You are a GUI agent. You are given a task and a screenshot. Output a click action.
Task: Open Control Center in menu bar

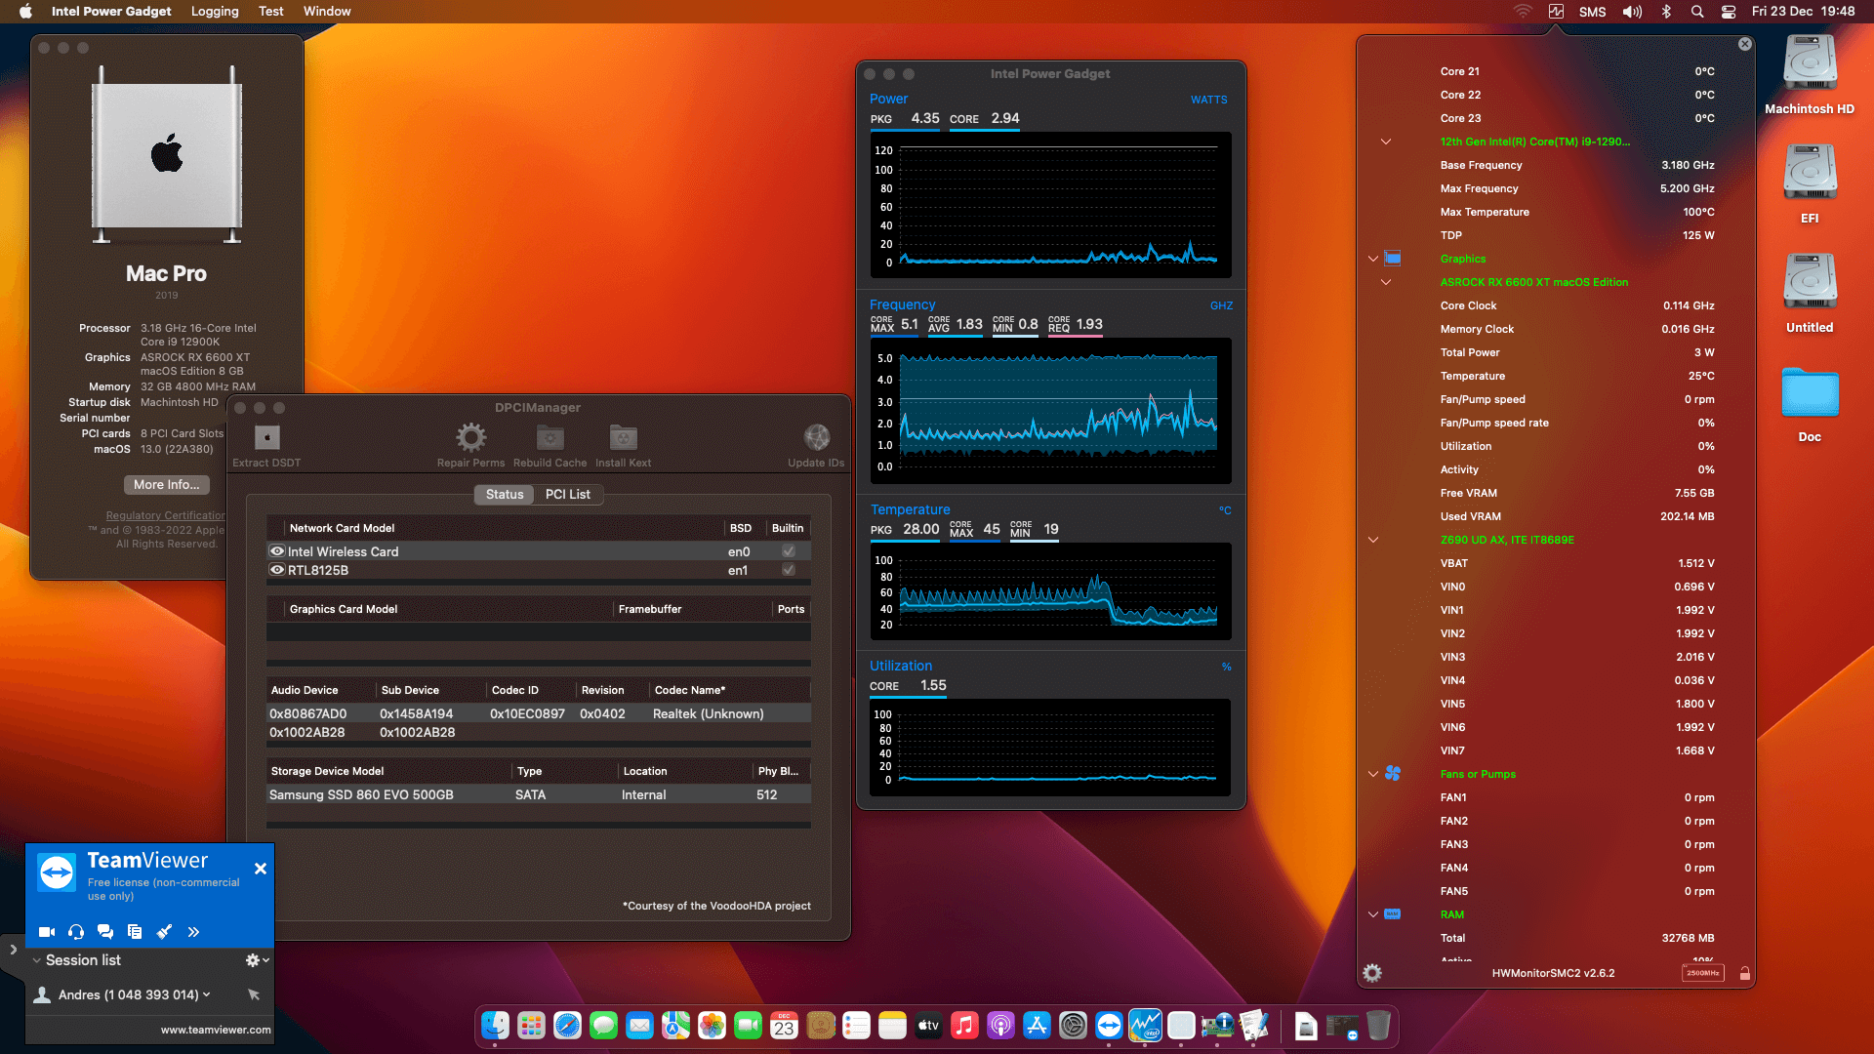pos(1729,12)
